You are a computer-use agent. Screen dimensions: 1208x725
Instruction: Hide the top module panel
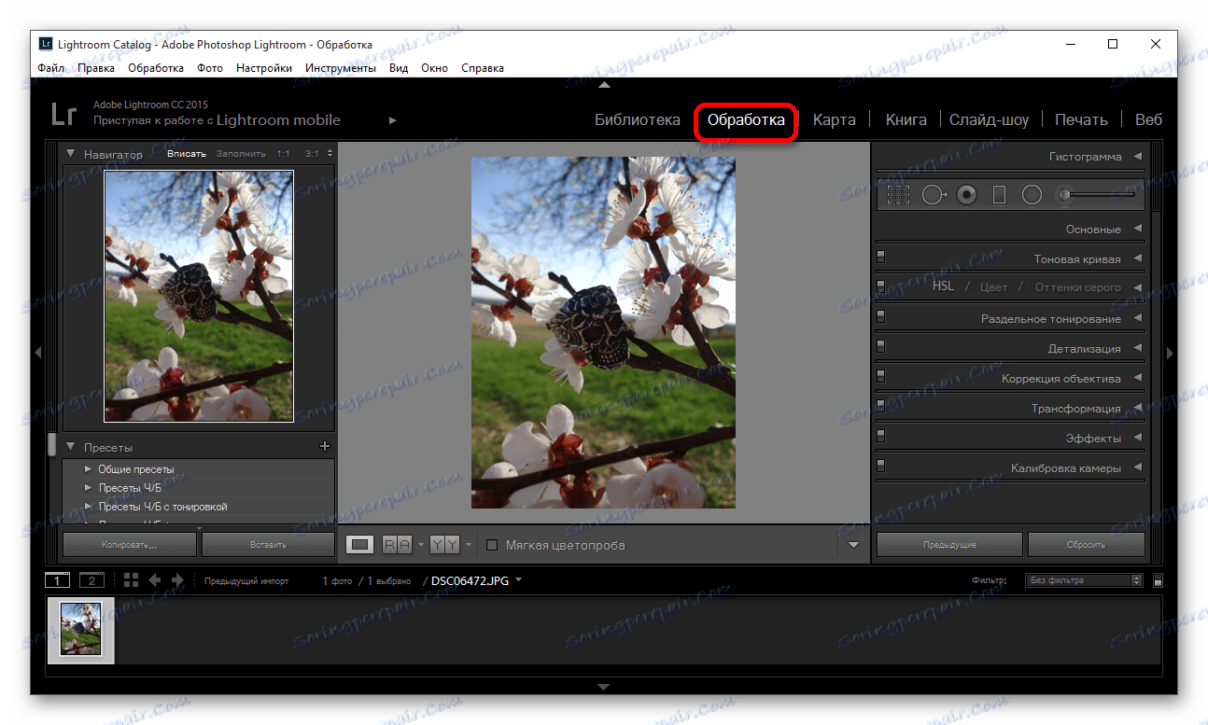(x=604, y=84)
